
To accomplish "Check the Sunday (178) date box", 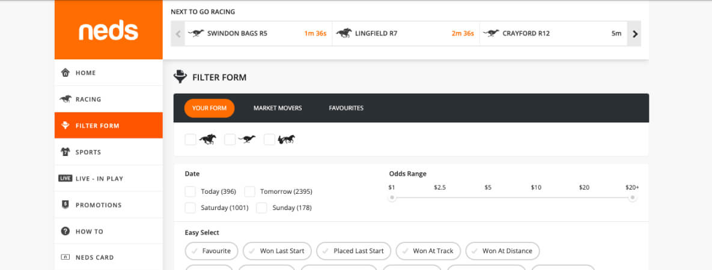I will click(261, 208).
